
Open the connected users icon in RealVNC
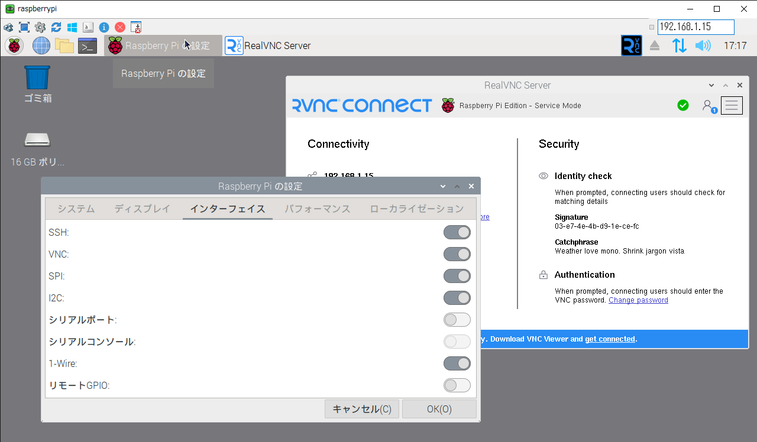pos(709,106)
